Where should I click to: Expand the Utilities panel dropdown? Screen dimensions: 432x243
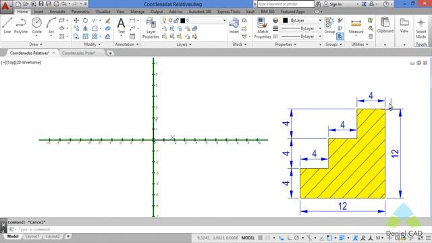click(360, 45)
